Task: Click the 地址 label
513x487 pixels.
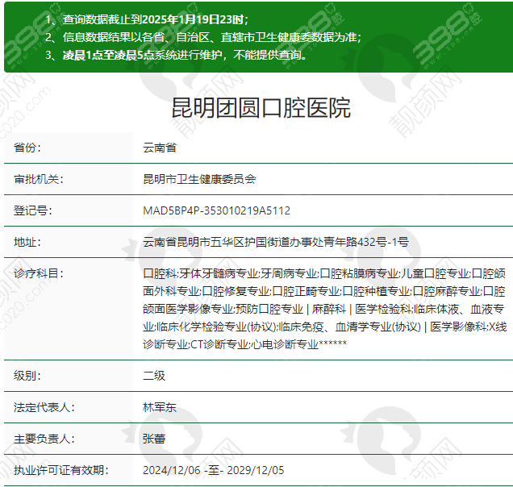Action: (x=27, y=242)
